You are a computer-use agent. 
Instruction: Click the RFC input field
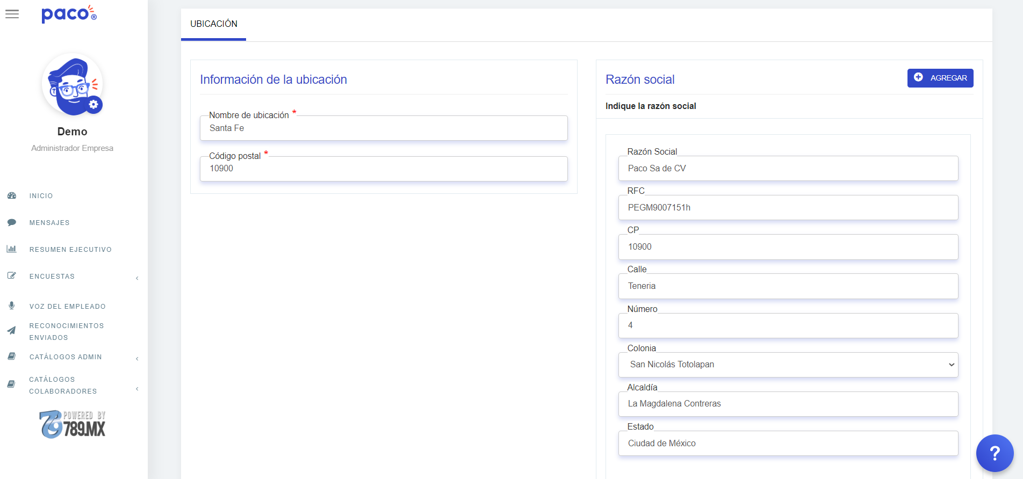click(788, 208)
